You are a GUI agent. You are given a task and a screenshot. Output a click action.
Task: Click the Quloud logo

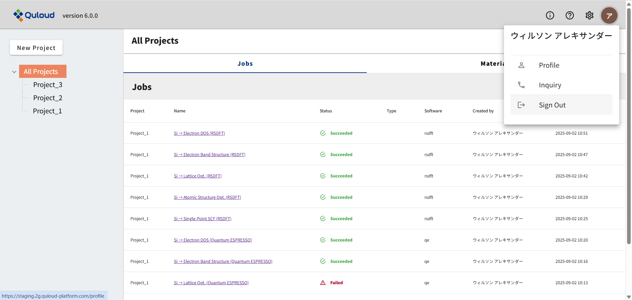pyautogui.click(x=34, y=15)
